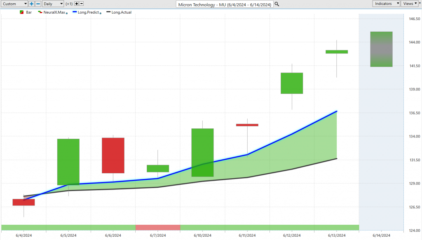Click the red segment of bottom indicator bar

point(158,228)
